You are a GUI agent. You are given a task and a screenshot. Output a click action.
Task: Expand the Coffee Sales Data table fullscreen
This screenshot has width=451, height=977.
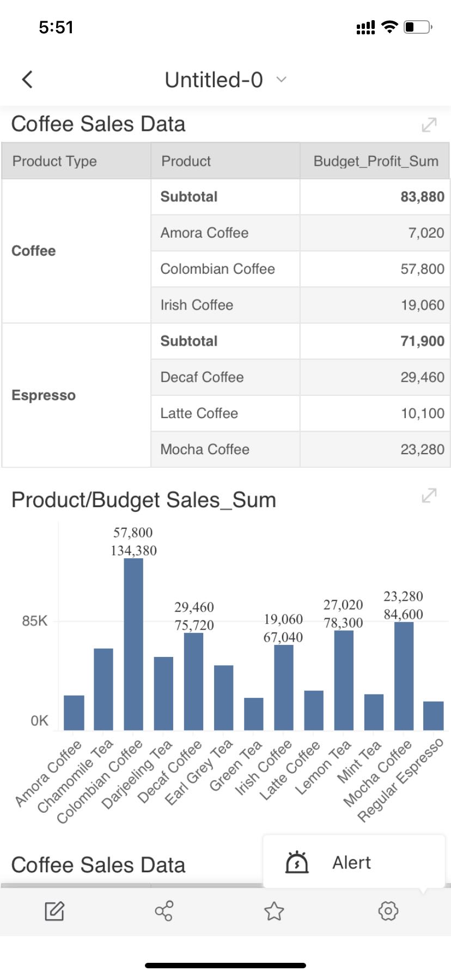pyautogui.click(x=429, y=125)
